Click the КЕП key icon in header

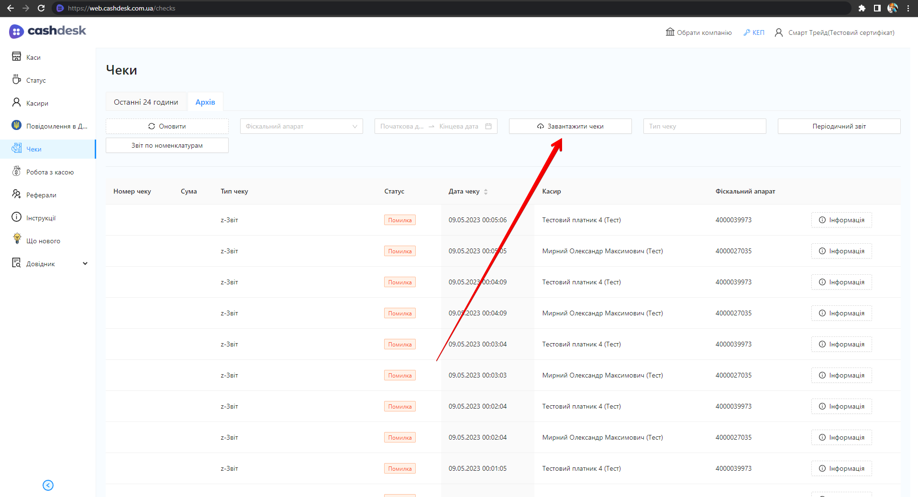(746, 32)
